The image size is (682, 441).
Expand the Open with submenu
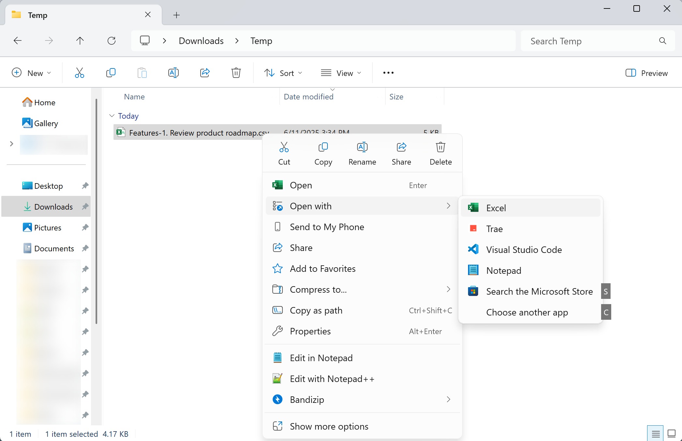tap(362, 206)
